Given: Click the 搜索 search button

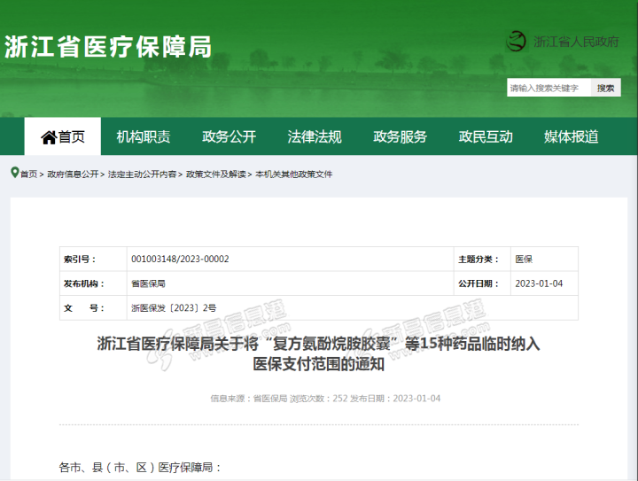Looking at the screenshot, I should pos(606,88).
